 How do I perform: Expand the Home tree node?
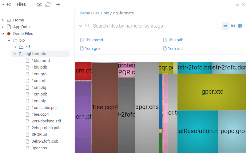point(3,20)
